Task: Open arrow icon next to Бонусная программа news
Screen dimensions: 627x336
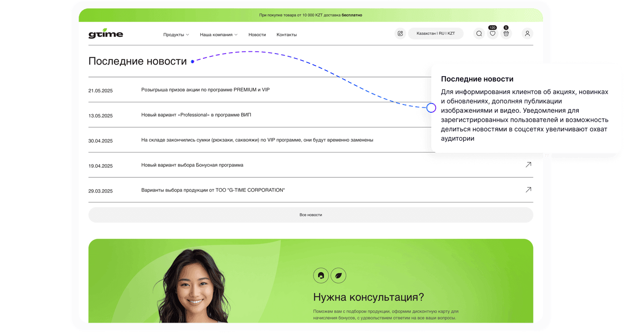Action: pos(528,164)
